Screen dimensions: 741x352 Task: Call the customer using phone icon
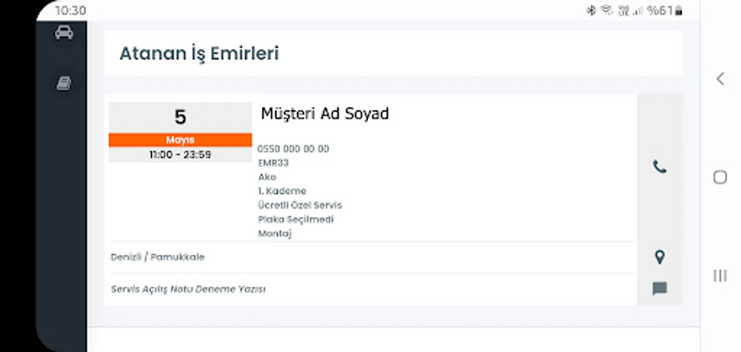[660, 167]
